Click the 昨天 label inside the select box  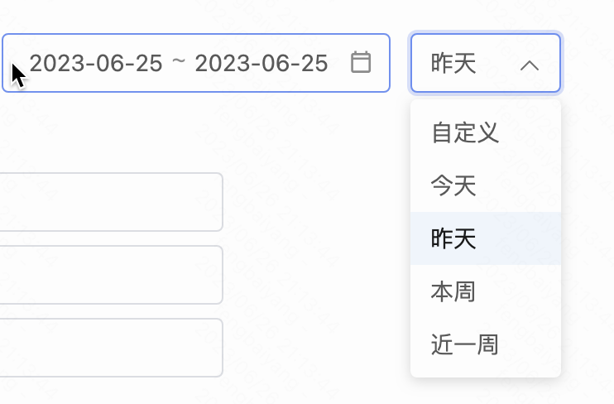[x=453, y=64]
